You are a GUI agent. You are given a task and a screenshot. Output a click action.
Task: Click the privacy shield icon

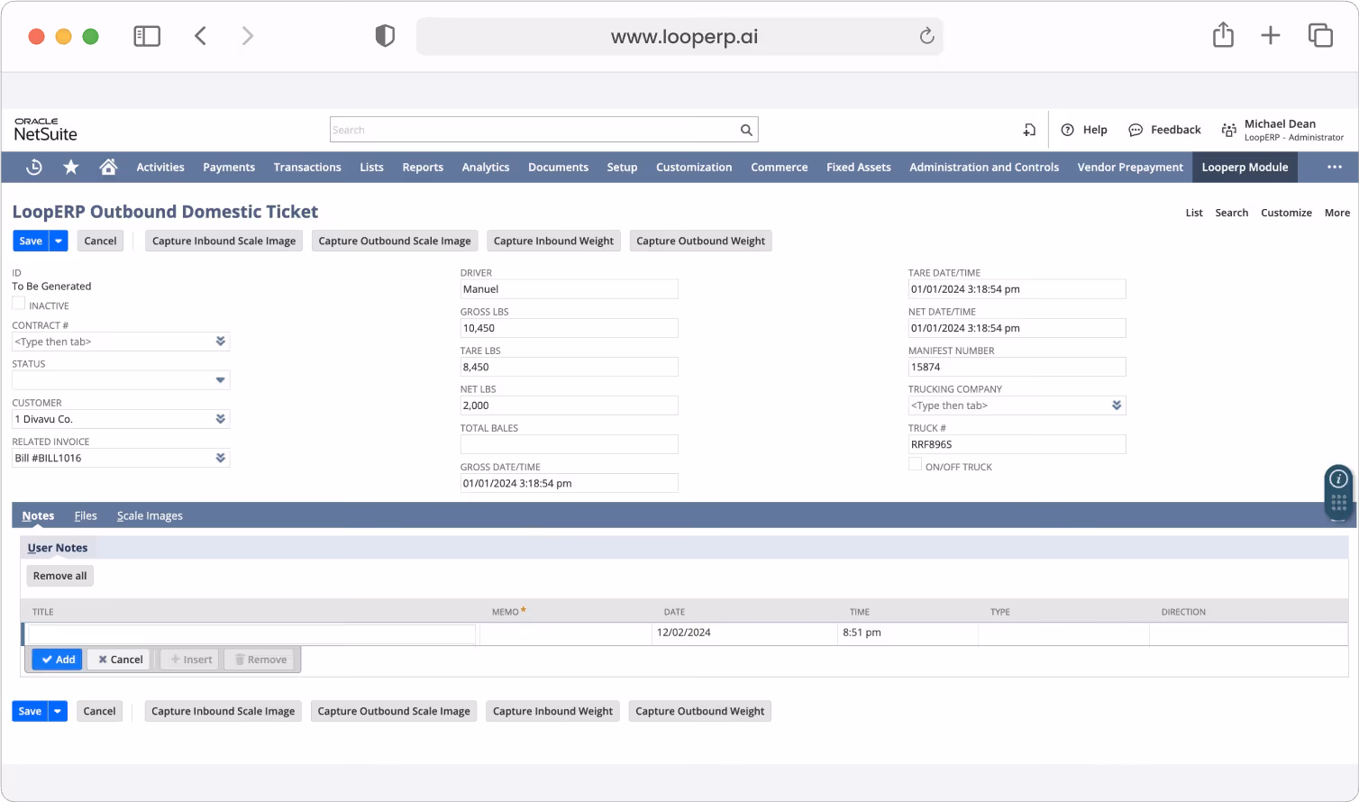pyautogui.click(x=385, y=36)
